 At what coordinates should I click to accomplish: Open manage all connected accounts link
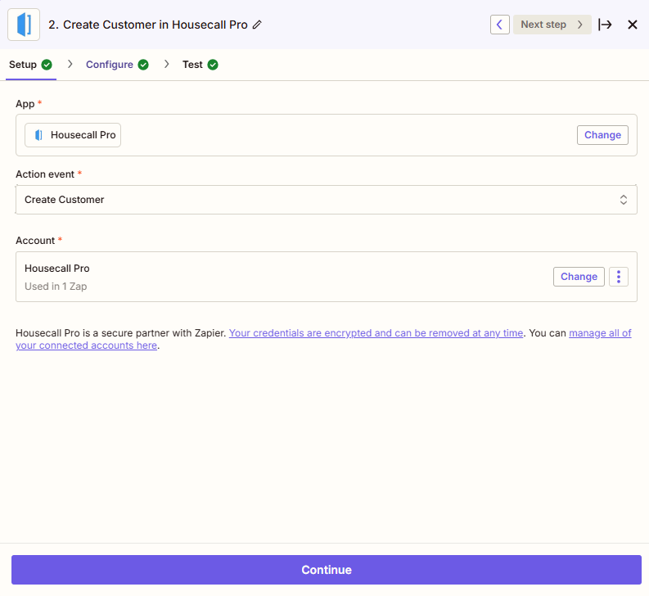[x=600, y=333]
